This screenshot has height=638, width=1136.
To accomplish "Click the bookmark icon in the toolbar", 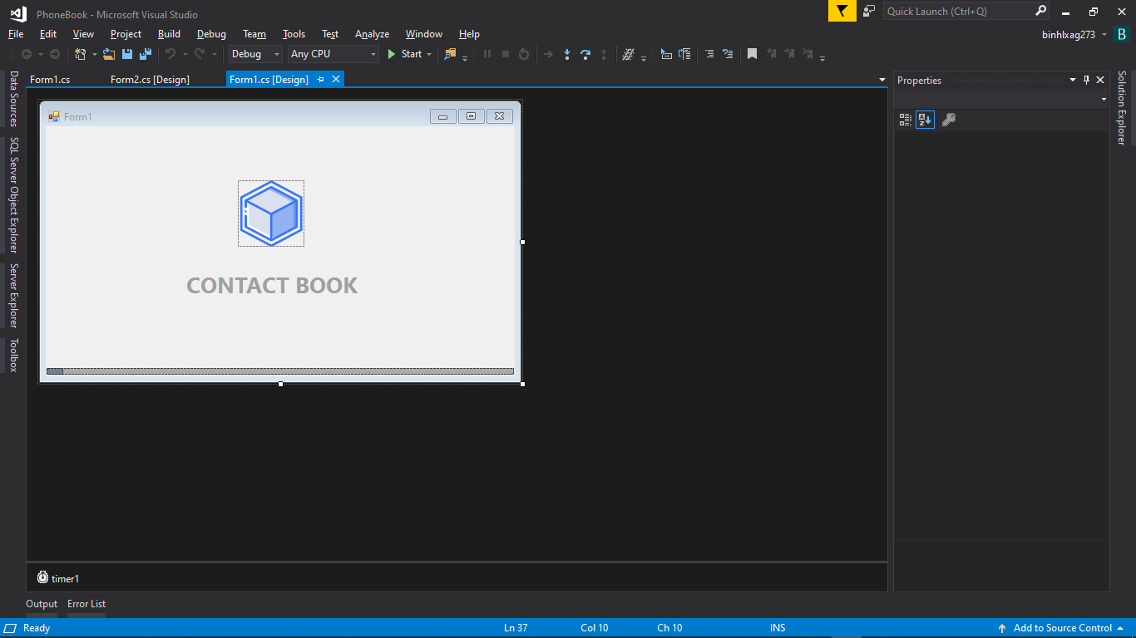I will point(752,54).
